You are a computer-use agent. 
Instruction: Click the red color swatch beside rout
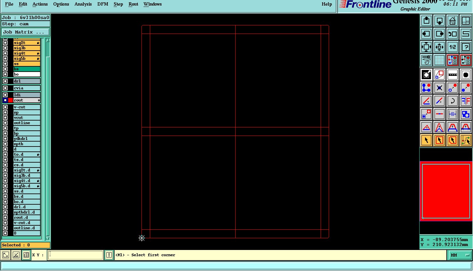(11, 100)
